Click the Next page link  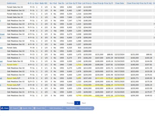pos(84,103)
